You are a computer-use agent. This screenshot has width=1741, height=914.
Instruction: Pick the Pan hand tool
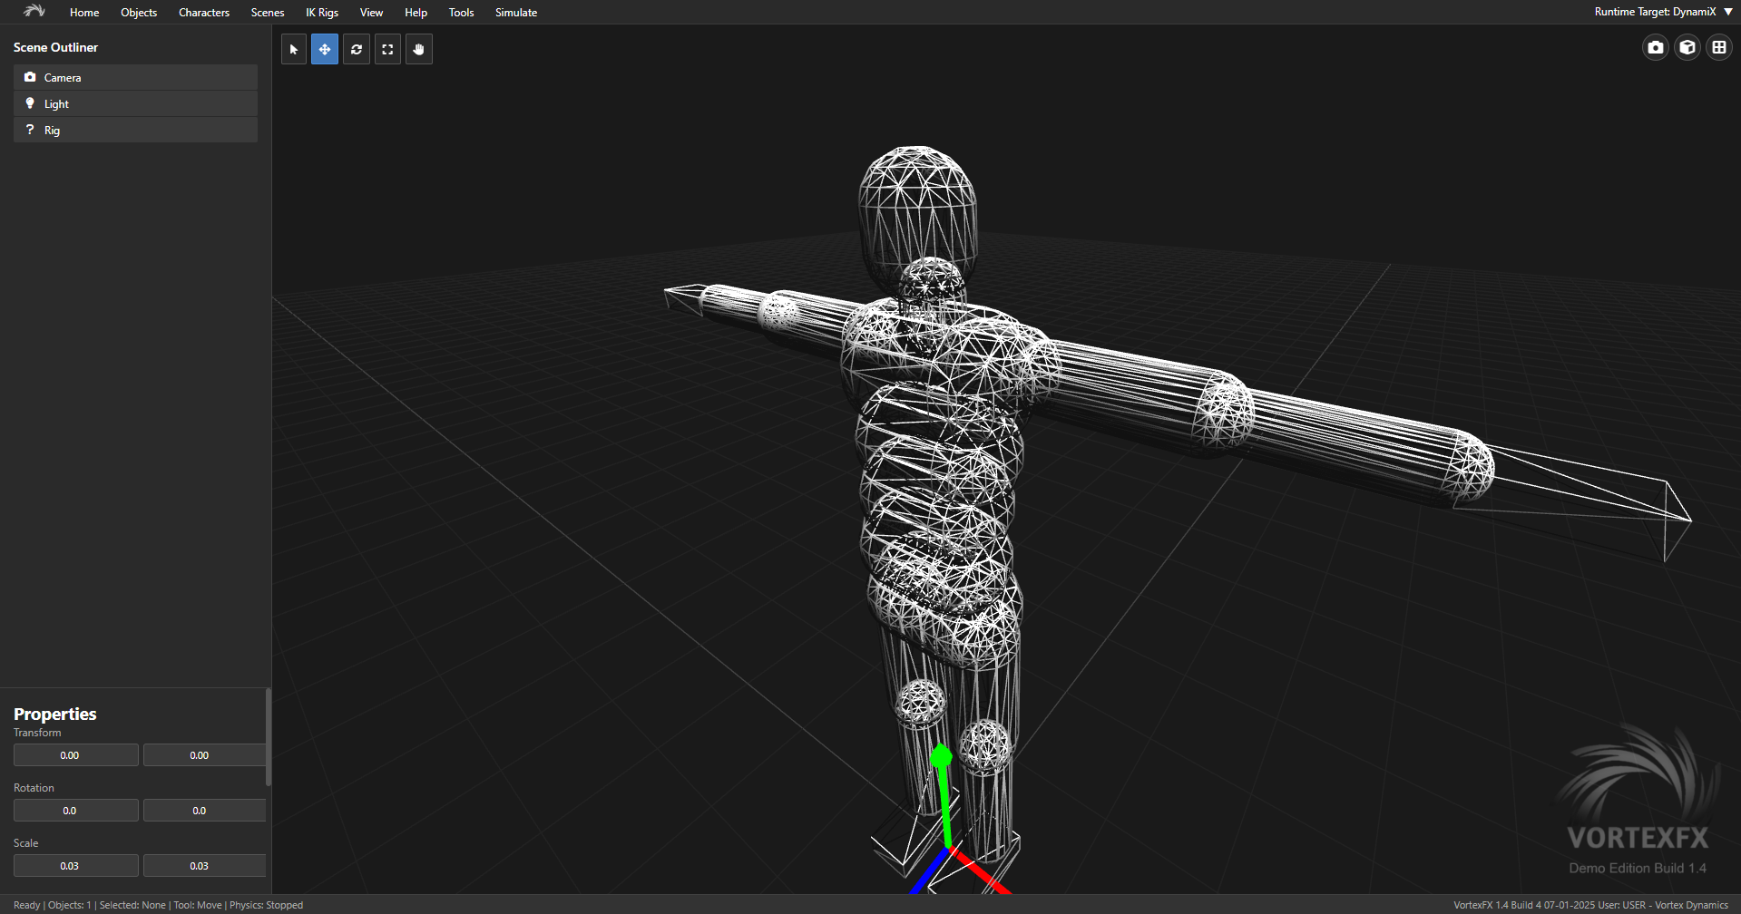click(418, 49)
